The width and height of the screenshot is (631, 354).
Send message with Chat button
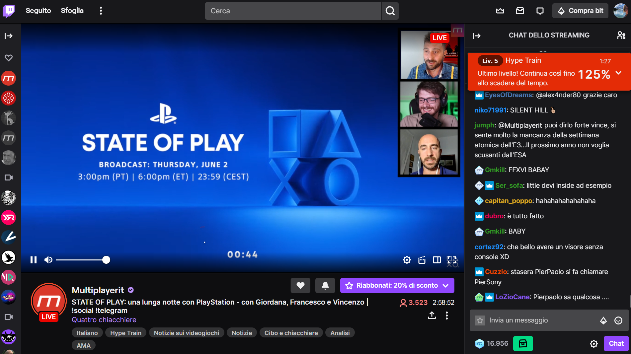(x=616, y=343)
